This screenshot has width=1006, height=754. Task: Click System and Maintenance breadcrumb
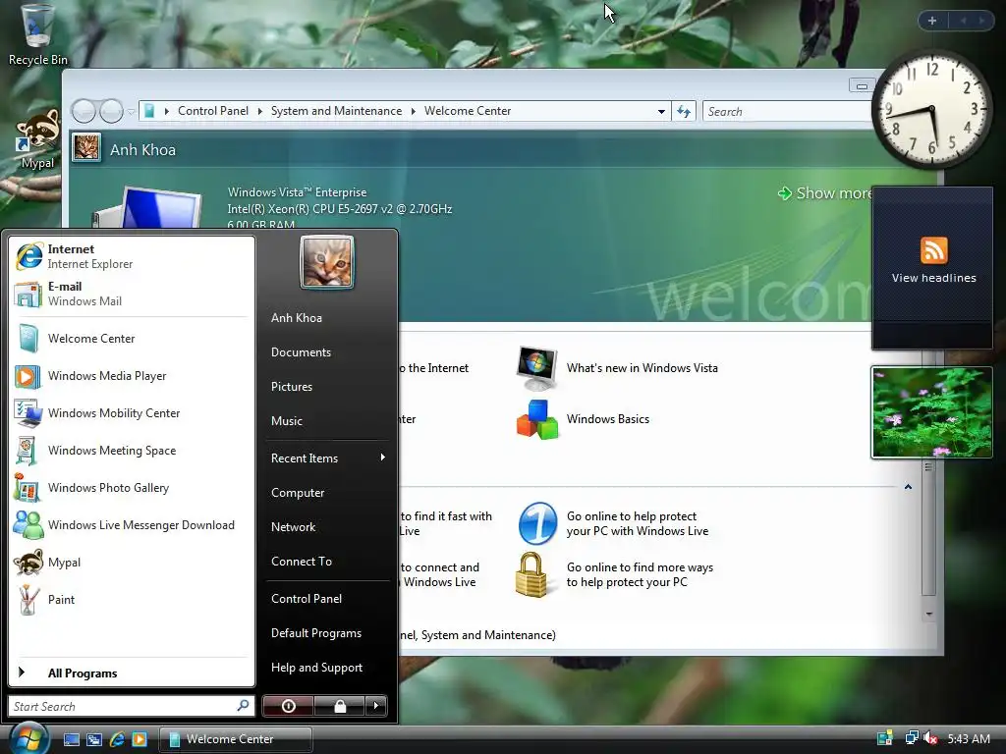[336, 111]
